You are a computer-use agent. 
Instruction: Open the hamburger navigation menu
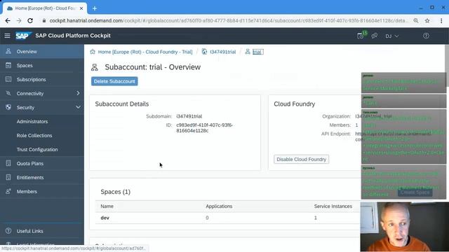pyautogui.click(x=7, y=36)
